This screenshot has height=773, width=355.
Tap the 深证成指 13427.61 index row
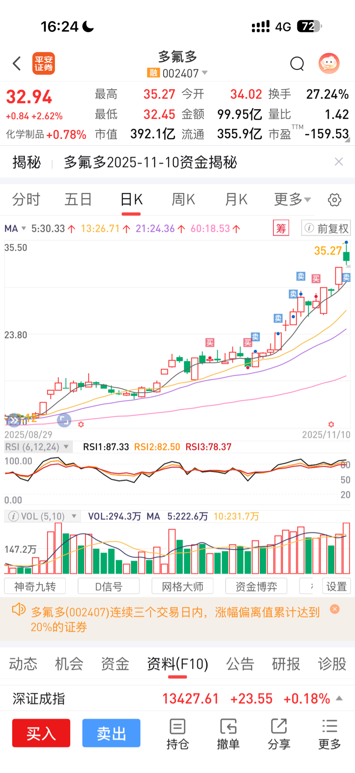pos(177,698)
